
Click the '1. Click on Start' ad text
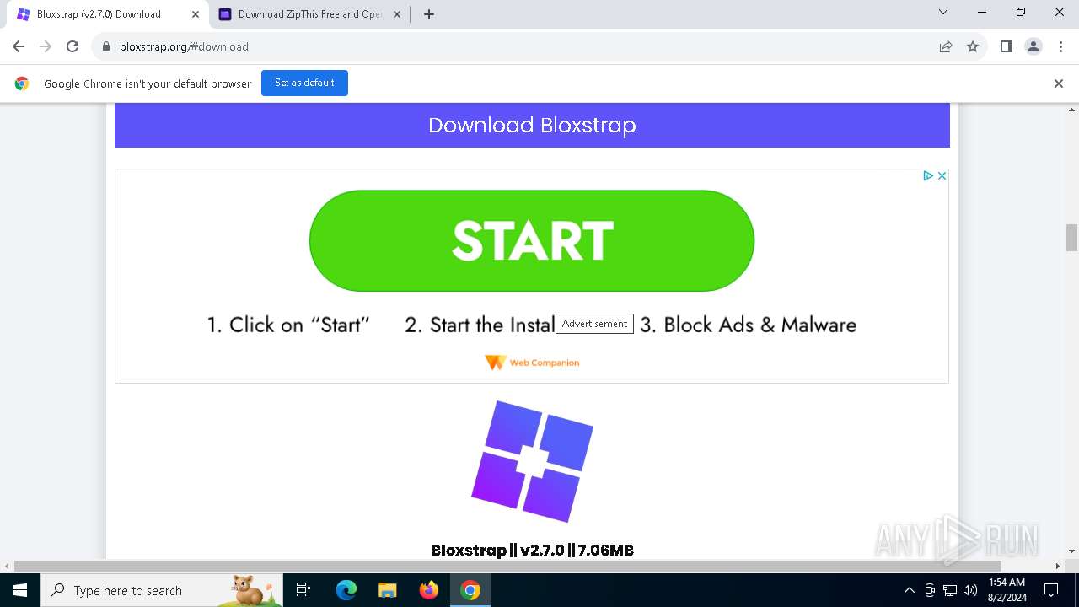pyautogui.click(x=288, y=325)
